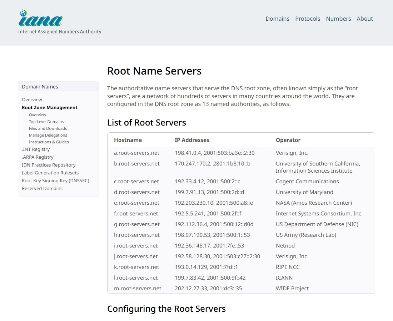This screenshot has width=393, height=321.
Task: Click operator WIDE Project
Action: [292, 289]
